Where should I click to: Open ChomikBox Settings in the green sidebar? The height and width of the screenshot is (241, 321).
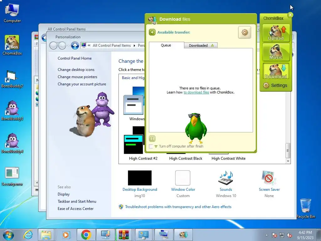[275, 85]
